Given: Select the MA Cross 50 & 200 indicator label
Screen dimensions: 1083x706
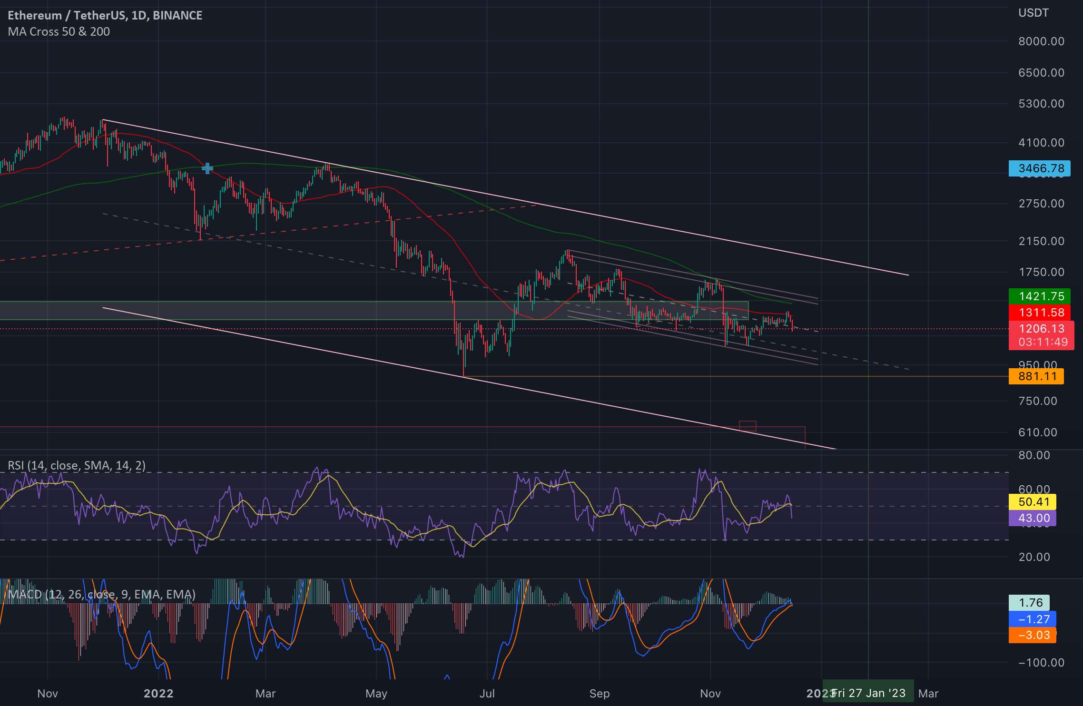Looking at the screenshot, I should click(x=59, y=32).
